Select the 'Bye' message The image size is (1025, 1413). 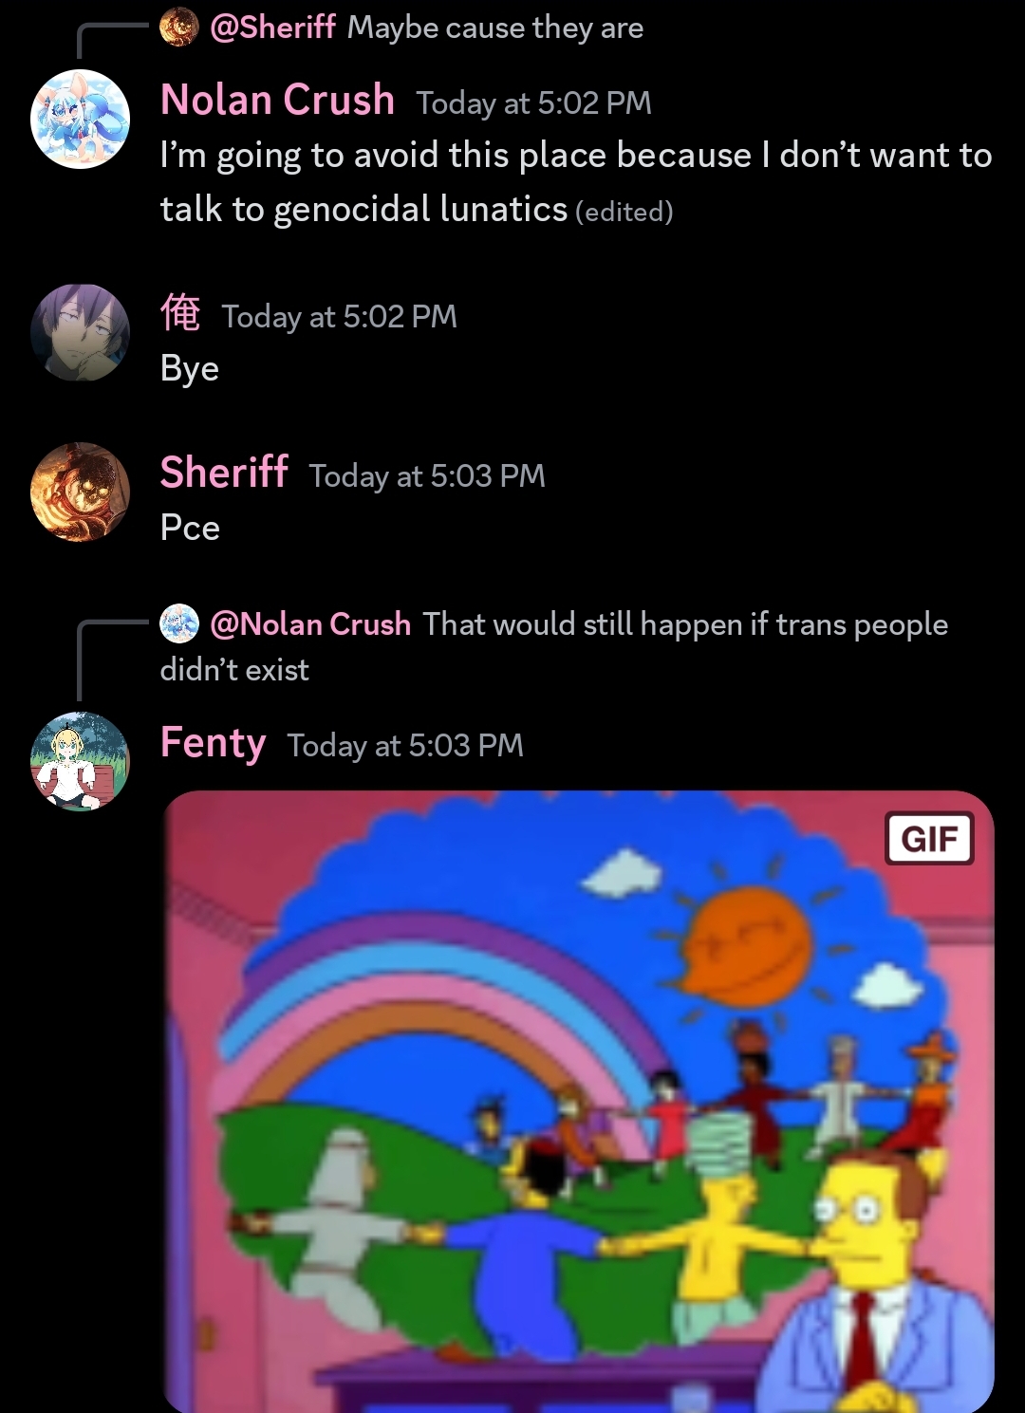(190, 368)
